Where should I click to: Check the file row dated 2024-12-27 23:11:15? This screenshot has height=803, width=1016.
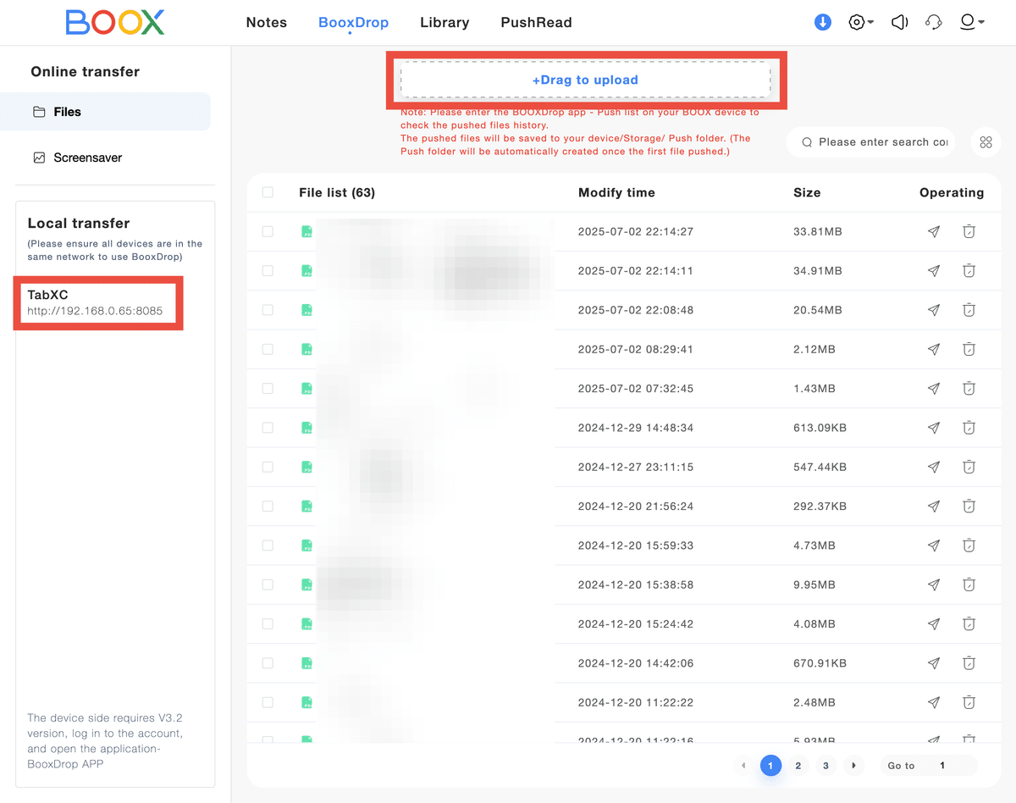(268, 467)
